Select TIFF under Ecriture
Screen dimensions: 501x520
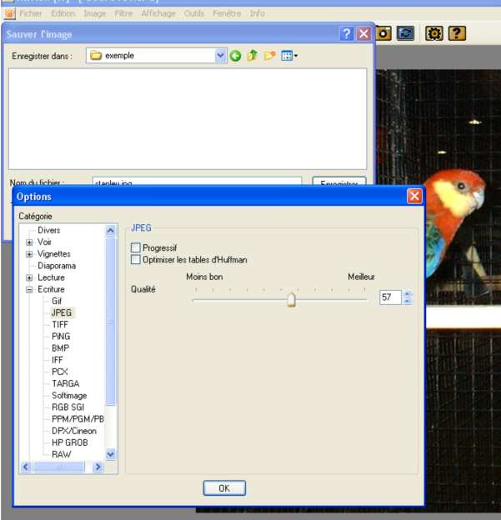(60, 325)
